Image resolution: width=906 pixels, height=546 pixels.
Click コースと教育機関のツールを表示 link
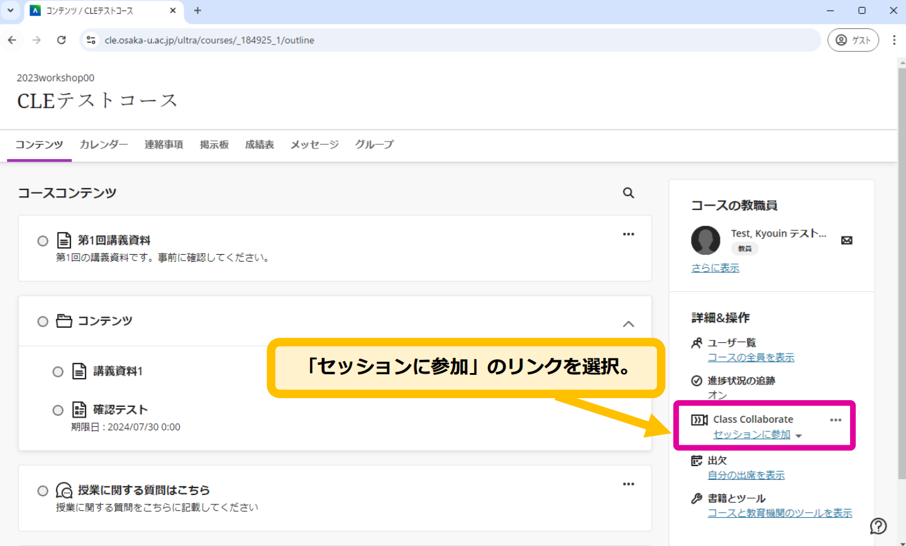[x=780, y=513]
